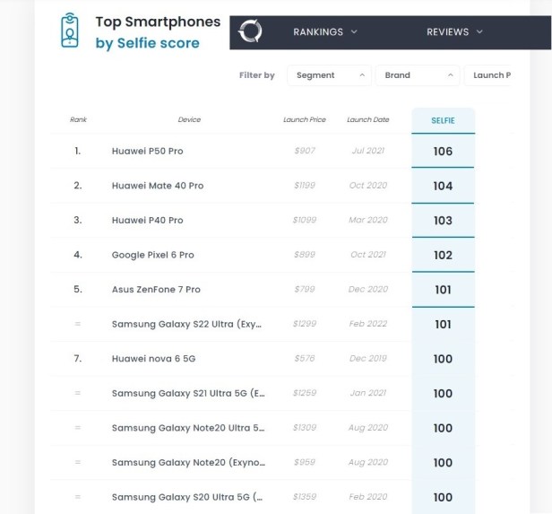Screen dimensions: 552x514
Task: Click the rank number 4.
Action: pos(78,255)
